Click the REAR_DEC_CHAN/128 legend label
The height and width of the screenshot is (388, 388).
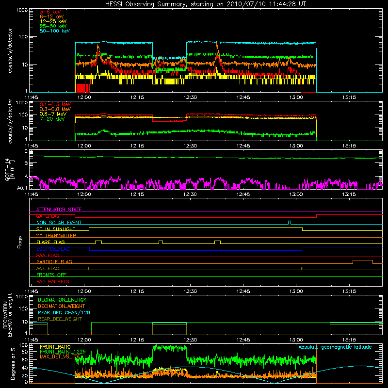click(64, 312)
